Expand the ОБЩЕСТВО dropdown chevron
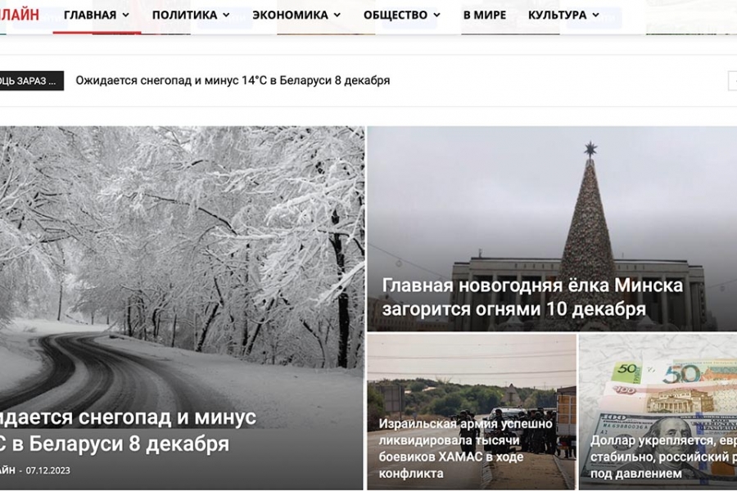Viewport: 737px width, 491px height. coord(436,15)
